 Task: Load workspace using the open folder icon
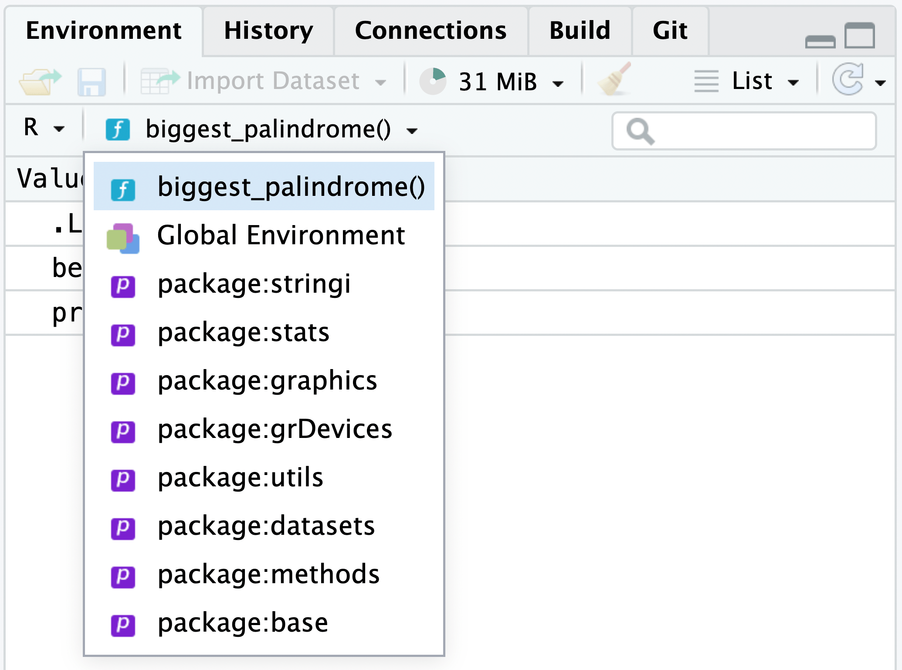(x=38, y=80)
